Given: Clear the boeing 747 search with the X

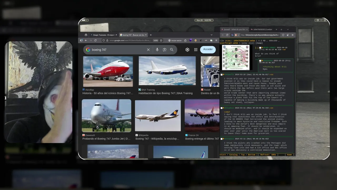Looking at the screenshot, I should click(x=148, y=50).
